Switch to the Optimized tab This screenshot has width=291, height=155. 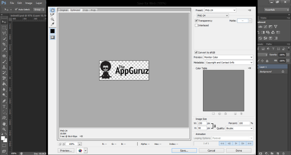pyautogui.click(x=75, y=10)
